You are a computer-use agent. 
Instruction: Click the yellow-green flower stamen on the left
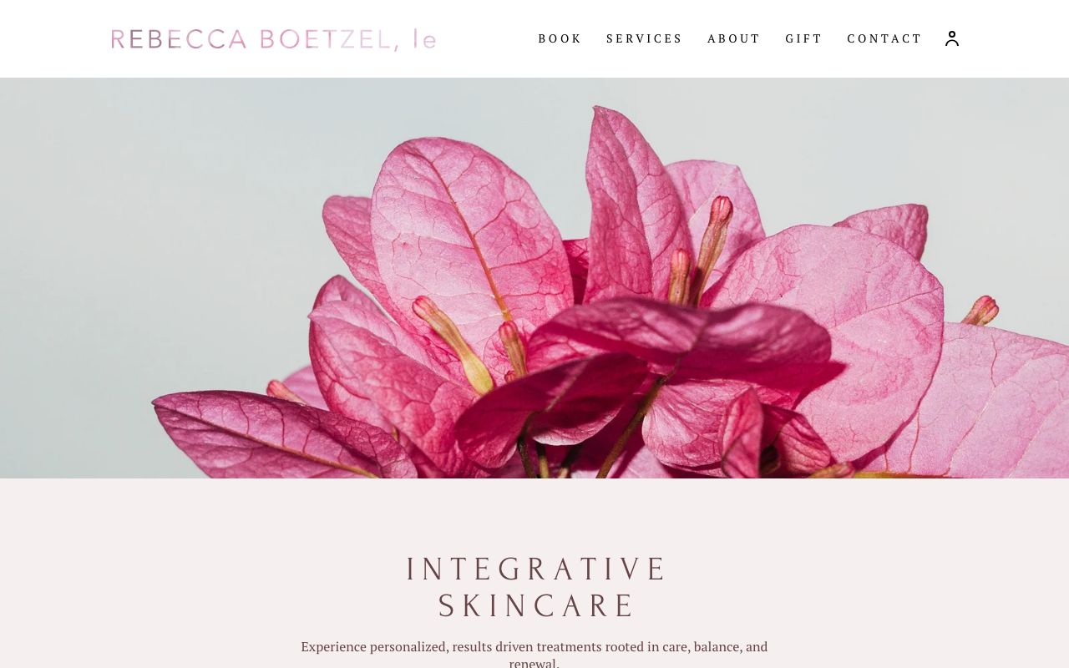[x=453, y=343]
